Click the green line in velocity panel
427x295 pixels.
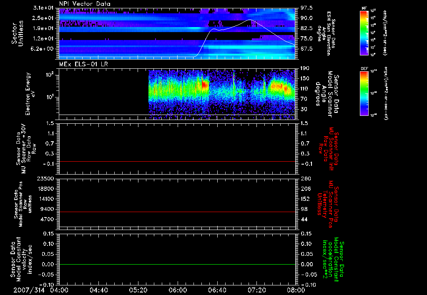pos(177,264)
